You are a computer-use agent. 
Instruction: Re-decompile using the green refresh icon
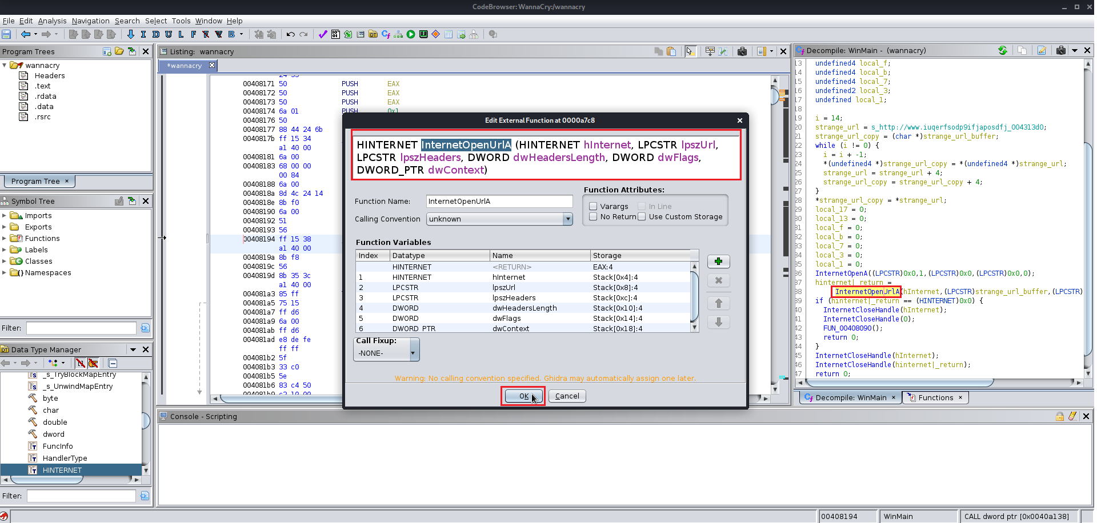click(1002, 51)
